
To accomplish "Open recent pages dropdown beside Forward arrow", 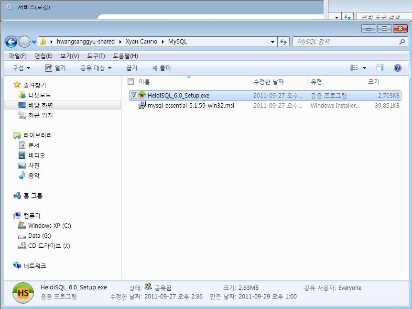I will [x=34, y=42].
